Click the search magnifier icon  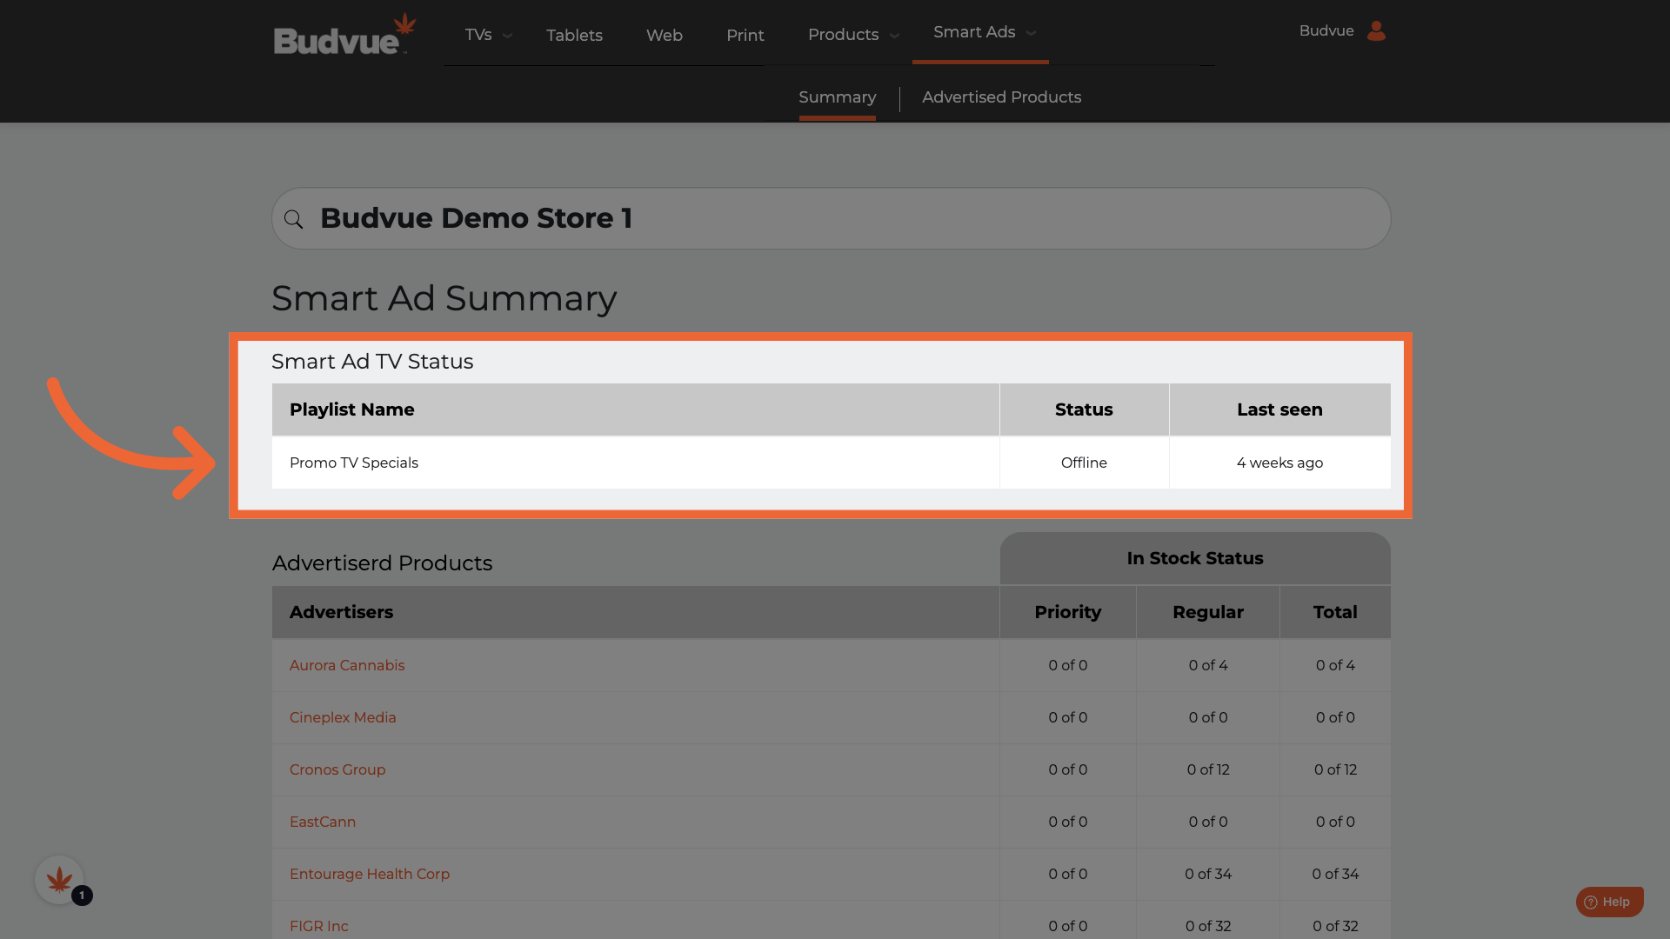(x=294, y=219)
